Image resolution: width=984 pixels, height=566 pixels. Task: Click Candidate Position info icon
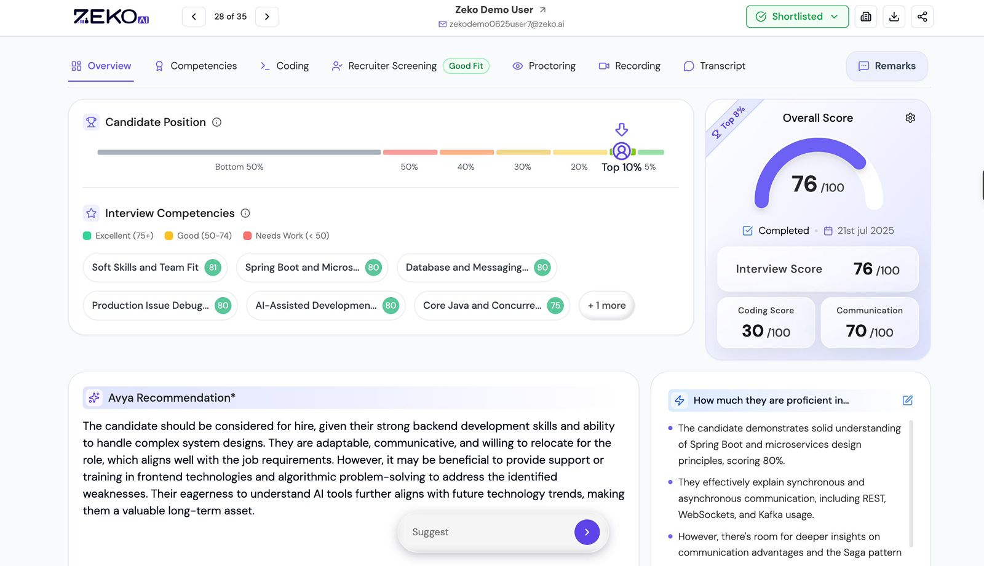tap(217, 122)
